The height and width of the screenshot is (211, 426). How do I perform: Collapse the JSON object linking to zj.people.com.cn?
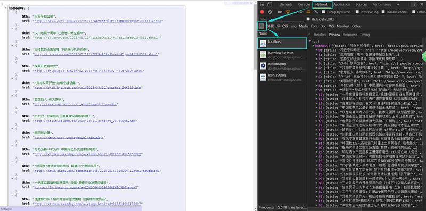pyautogui.click(x=12, y=62)
